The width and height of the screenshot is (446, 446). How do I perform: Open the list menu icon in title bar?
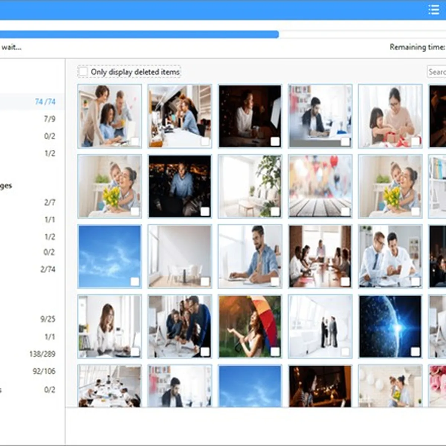[433, 10]
